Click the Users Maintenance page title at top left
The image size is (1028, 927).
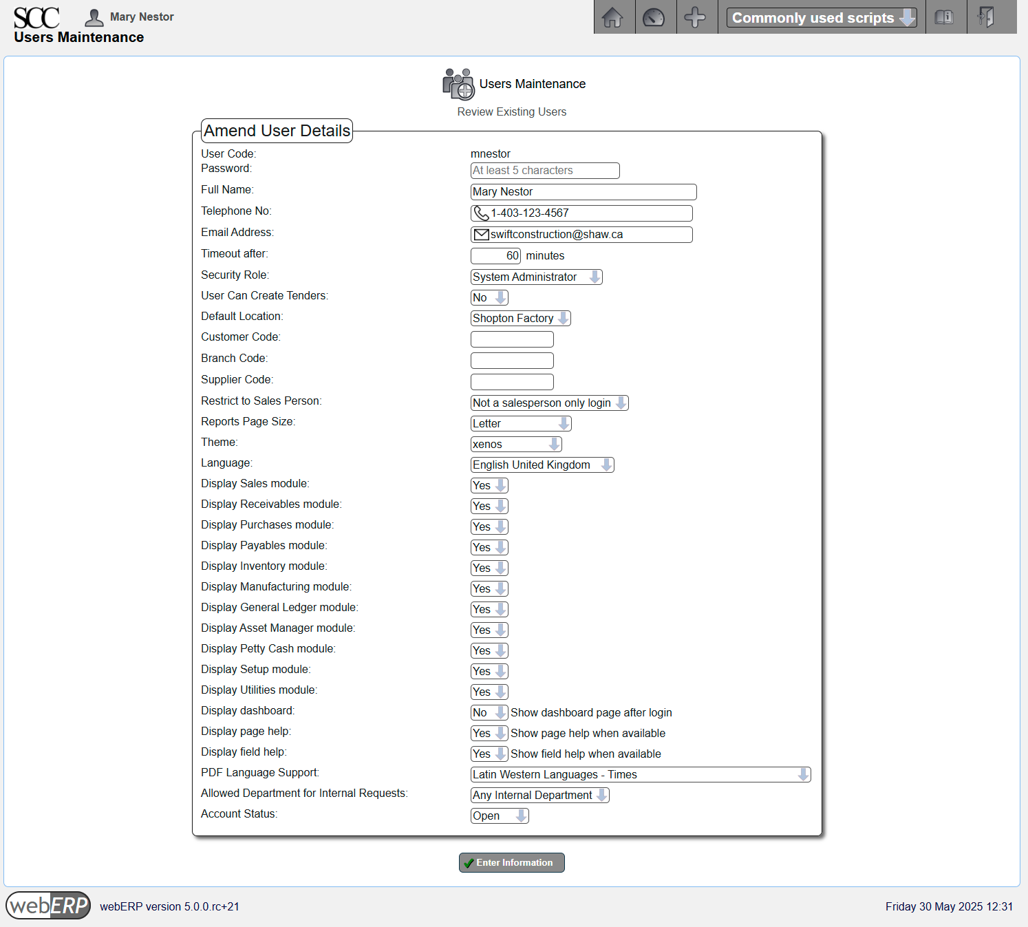pos(79,37)
